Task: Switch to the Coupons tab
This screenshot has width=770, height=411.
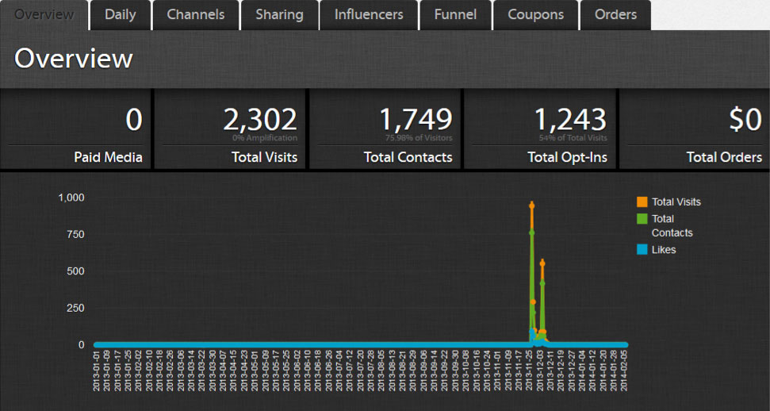Action: click(x=536, y=14)
